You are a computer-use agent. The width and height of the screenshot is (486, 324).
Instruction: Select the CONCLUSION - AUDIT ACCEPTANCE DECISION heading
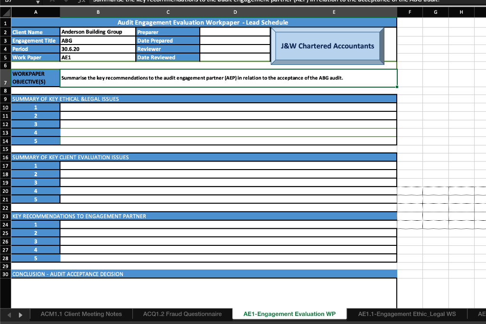click(204, 274)
